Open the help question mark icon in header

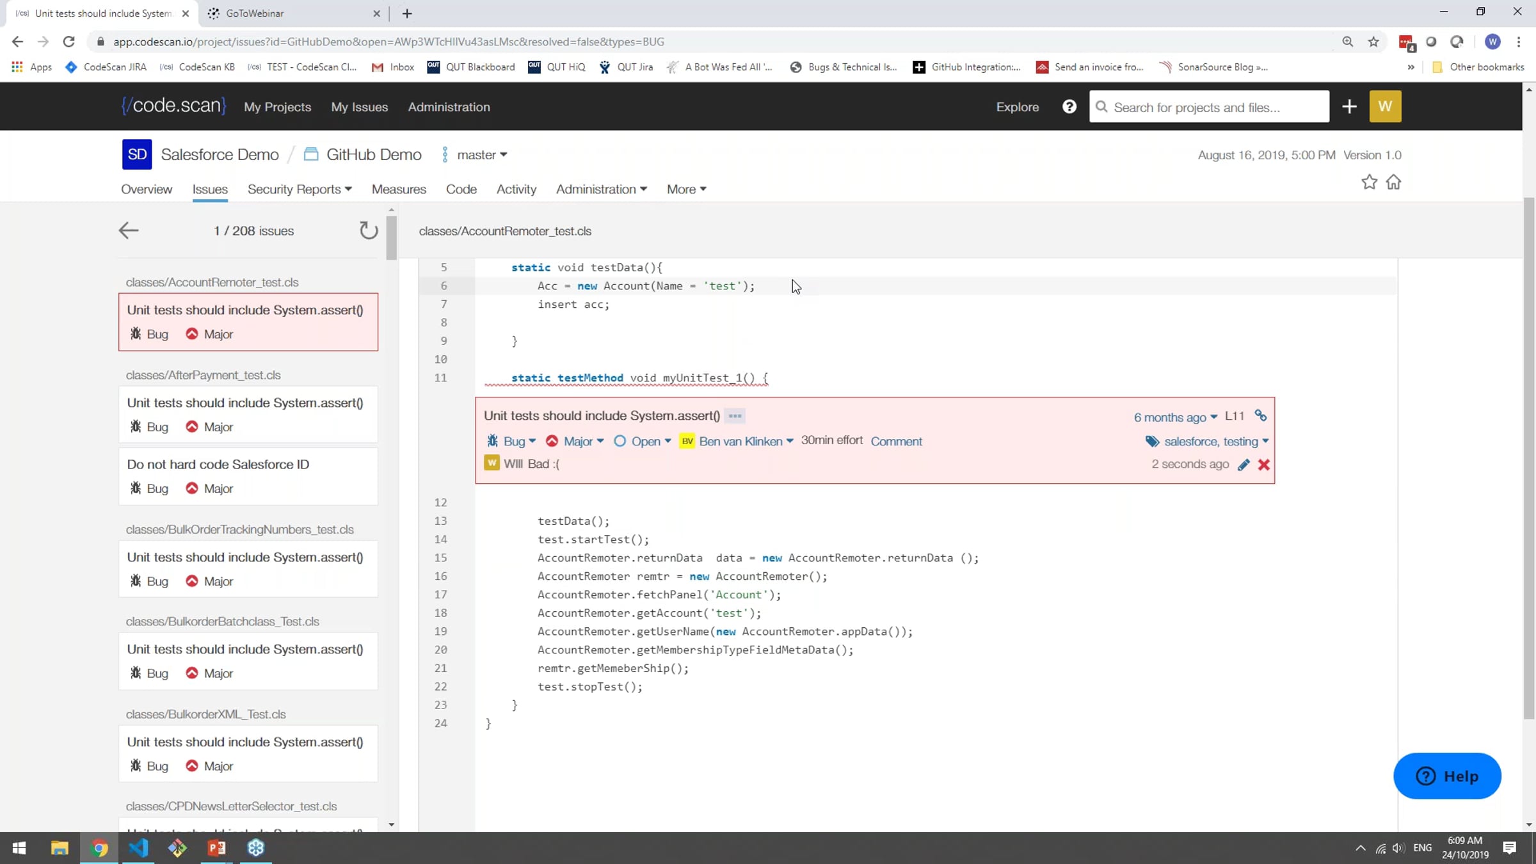tap(1069, 107)
